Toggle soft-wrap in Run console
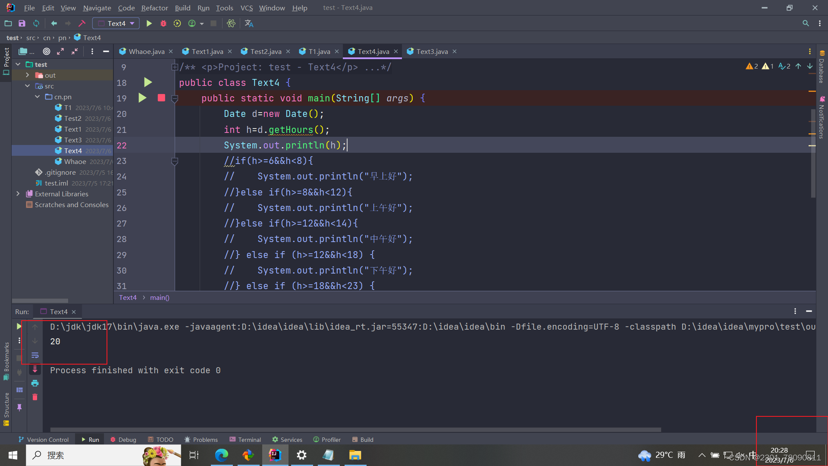 click(35, 355)
